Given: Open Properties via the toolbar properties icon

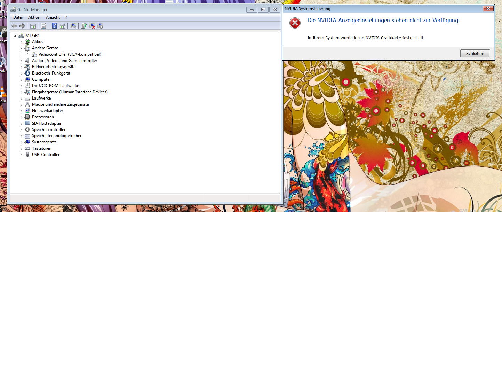Looking at the screenshot, I should pos(43,26).
